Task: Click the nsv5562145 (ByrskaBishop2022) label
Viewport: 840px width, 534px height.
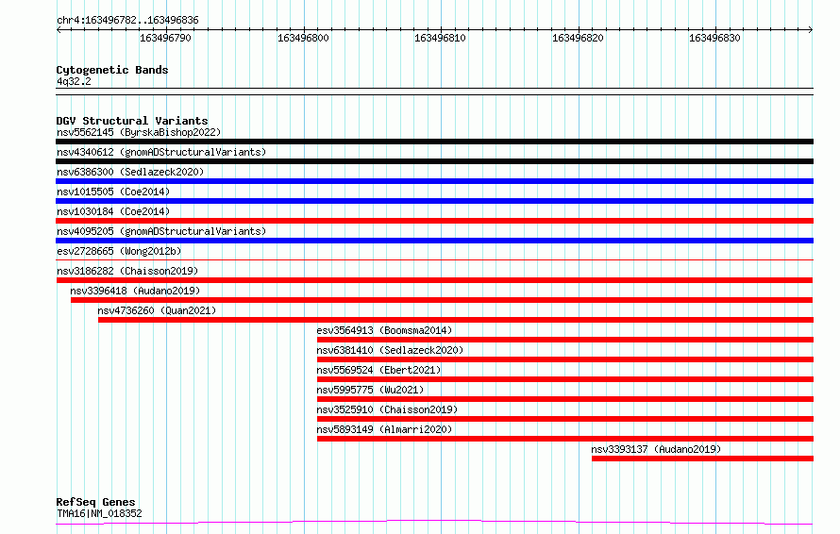Action: point(139,132)
